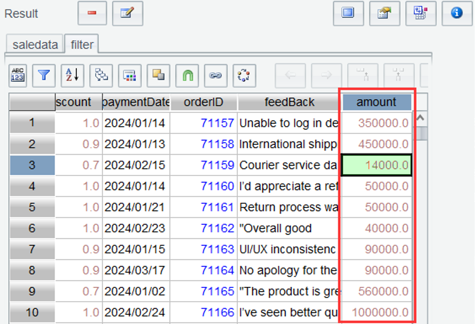Switch to the saledata tab
This screenshot has width=475, height=324.
[x=35, y=44]
